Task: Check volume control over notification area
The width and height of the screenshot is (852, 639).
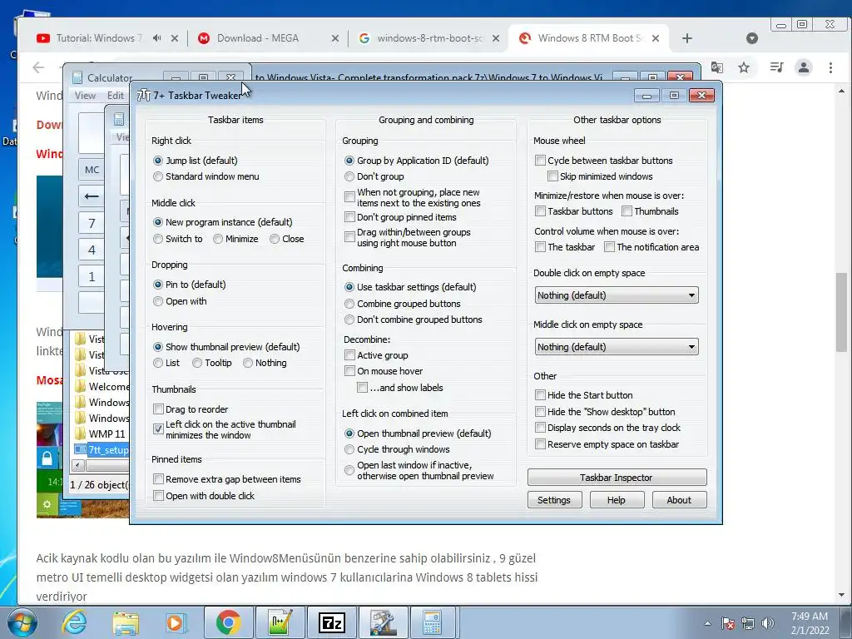Action: click(609, 247)
